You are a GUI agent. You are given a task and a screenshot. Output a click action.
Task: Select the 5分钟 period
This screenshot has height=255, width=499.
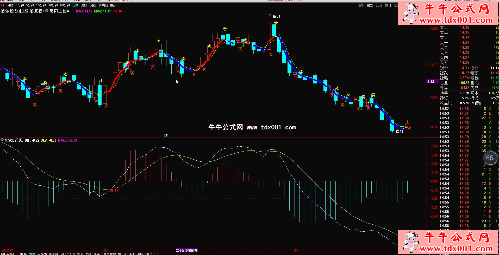pos(30,5)
